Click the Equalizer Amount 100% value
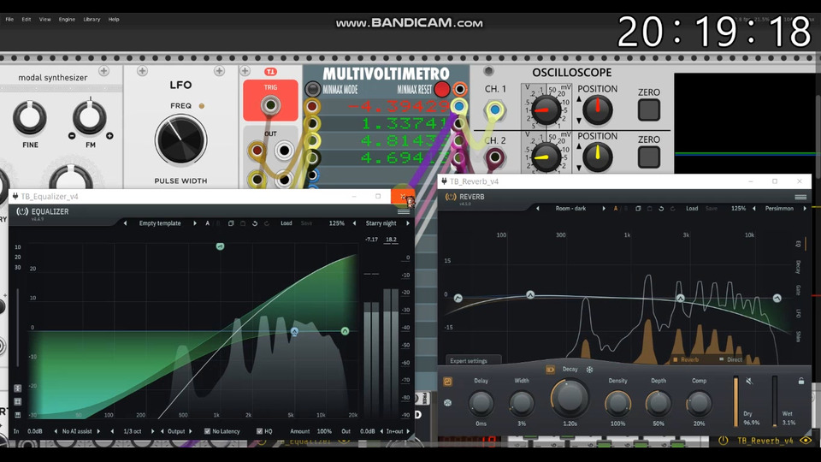Image resolution: width=821 pixels, height=462 pixels. coord(324,431)
